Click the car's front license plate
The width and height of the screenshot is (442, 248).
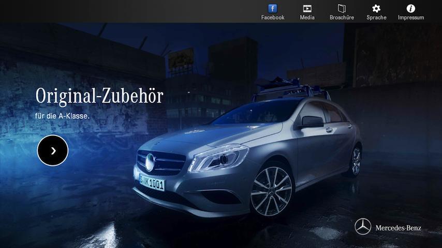152,181
